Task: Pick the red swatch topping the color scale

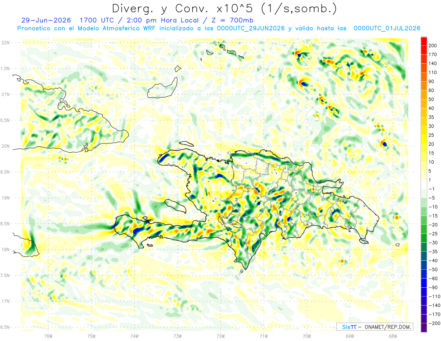Action: tap(424, 41)
